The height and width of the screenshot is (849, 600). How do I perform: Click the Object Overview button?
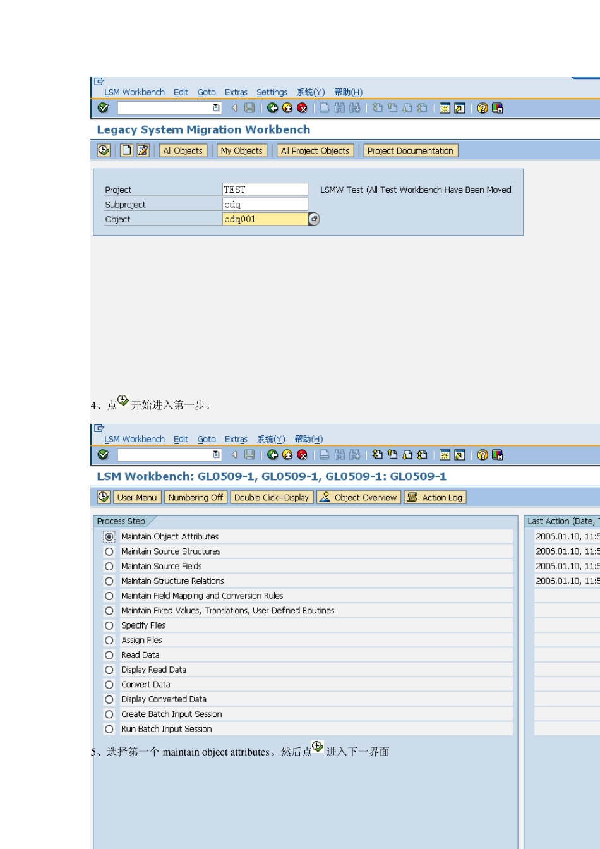tap(359, 497)
